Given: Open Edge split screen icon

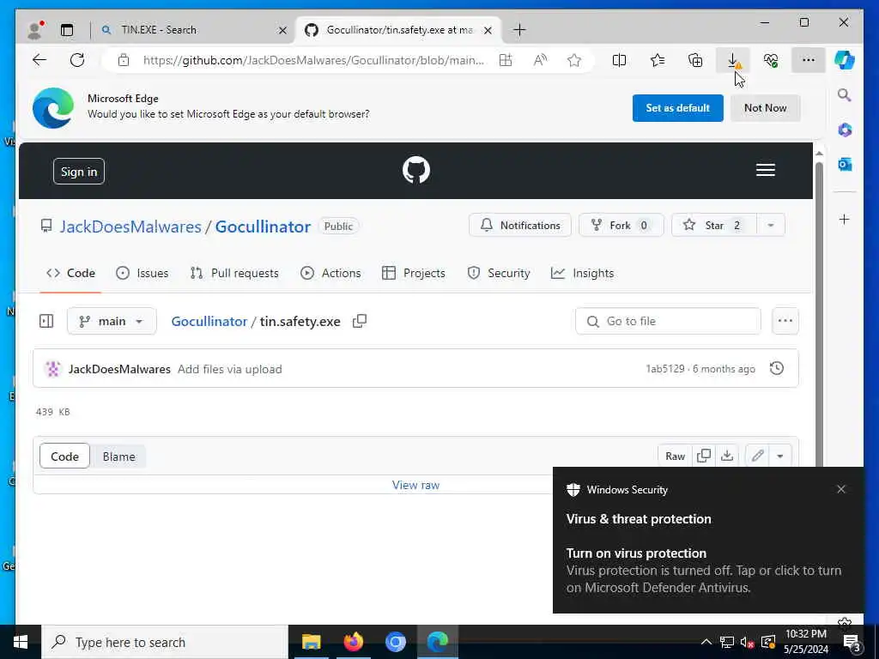Looking at the screenshot, I should click(620, 60).
